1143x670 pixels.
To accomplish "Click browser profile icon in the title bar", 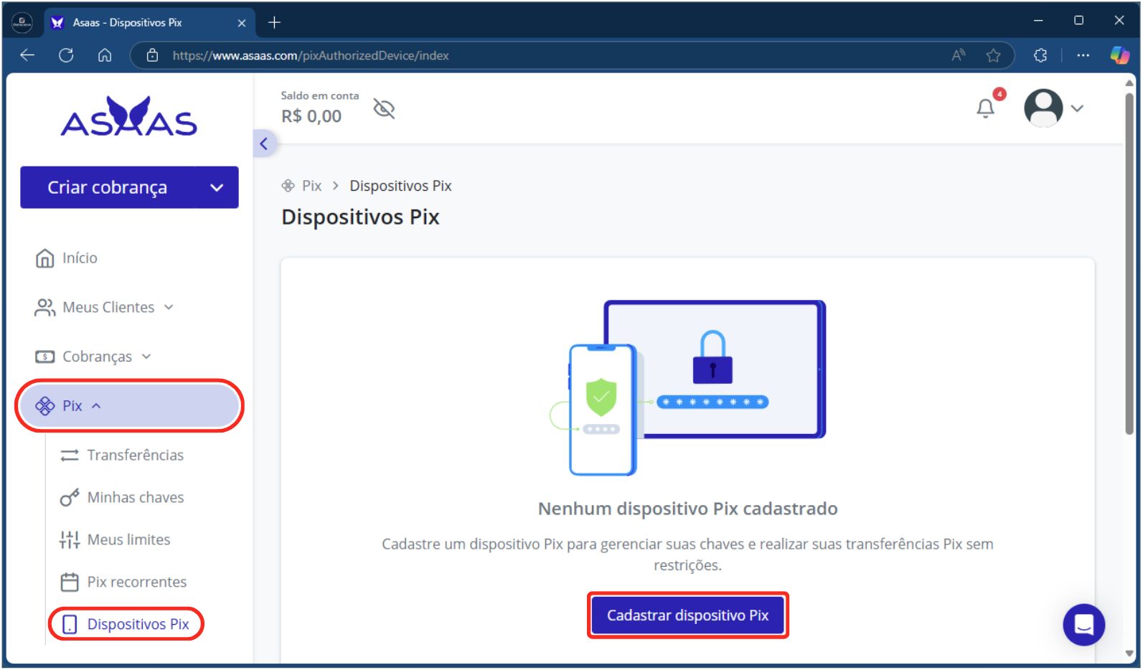I will click(22, 23).
